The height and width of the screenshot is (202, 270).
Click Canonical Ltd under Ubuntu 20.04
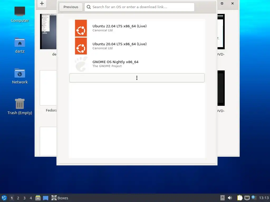(103, 48)
